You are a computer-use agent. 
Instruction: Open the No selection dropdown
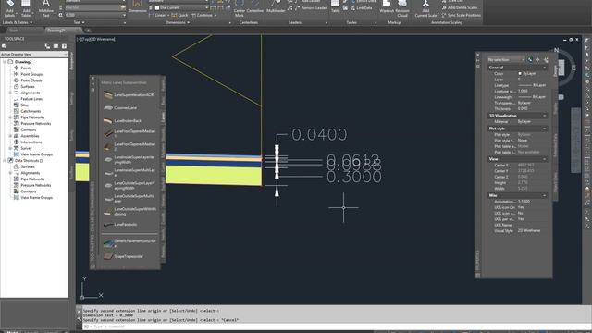pyautogui.click(x=506, y=59)
